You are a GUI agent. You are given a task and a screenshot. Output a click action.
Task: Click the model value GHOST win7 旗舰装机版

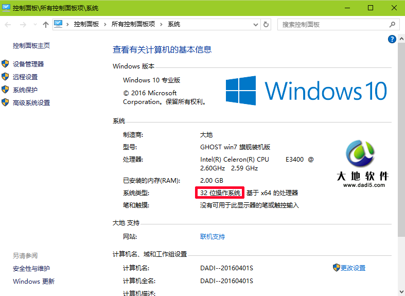pos(235,147)
